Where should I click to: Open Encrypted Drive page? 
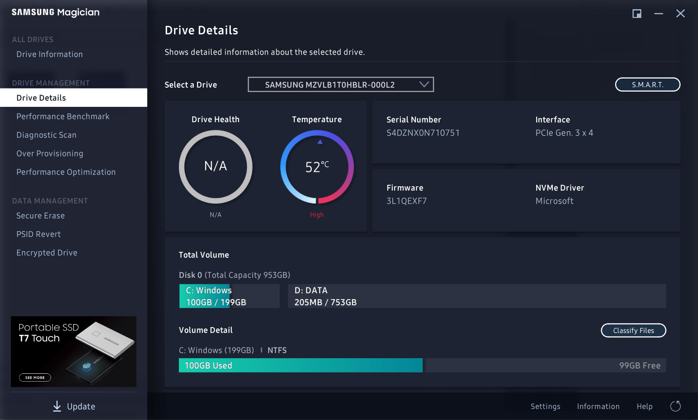coord(47,253)
